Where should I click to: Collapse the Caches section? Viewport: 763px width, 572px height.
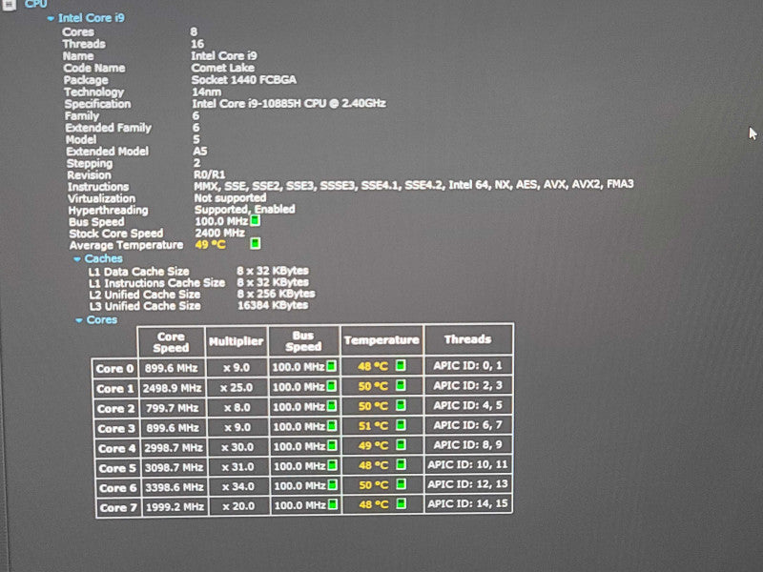click(x=77, y=259)
